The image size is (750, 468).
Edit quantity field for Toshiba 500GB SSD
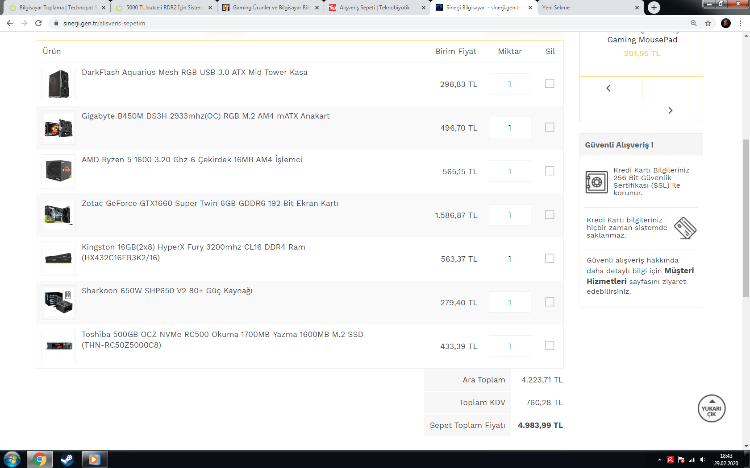(x=510, y=346)
